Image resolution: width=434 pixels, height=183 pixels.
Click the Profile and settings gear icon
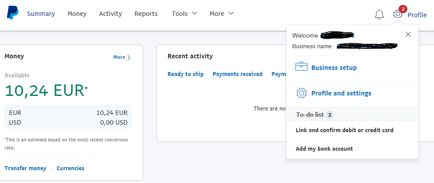pos(301,93)
